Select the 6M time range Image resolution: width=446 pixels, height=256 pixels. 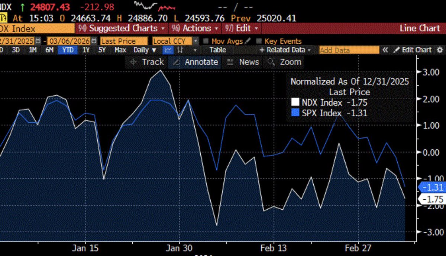(49, 50)
